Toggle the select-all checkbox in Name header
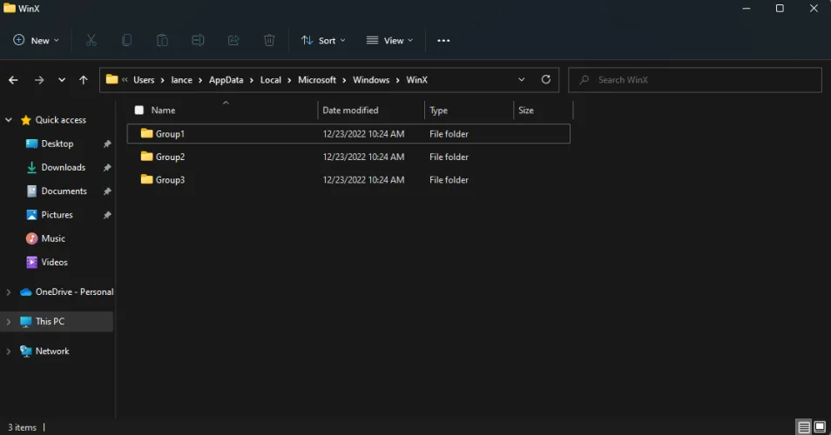Screen dimensions: 831x435 pos(138,110)
